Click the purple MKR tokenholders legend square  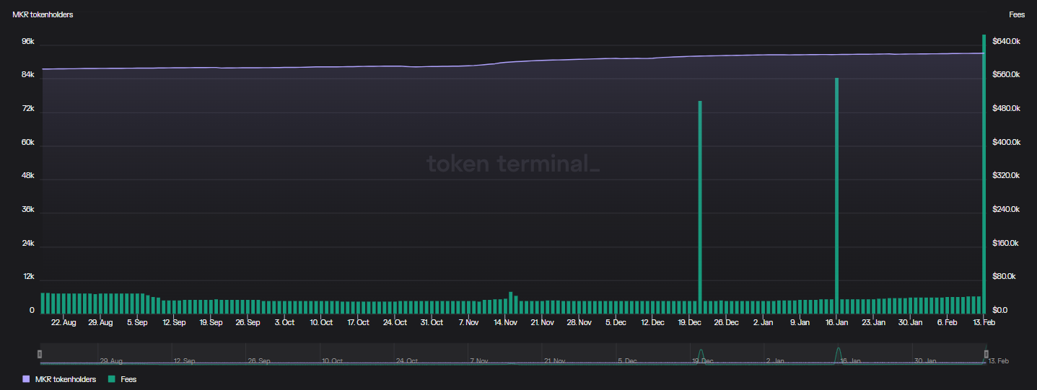pos(27,378)
